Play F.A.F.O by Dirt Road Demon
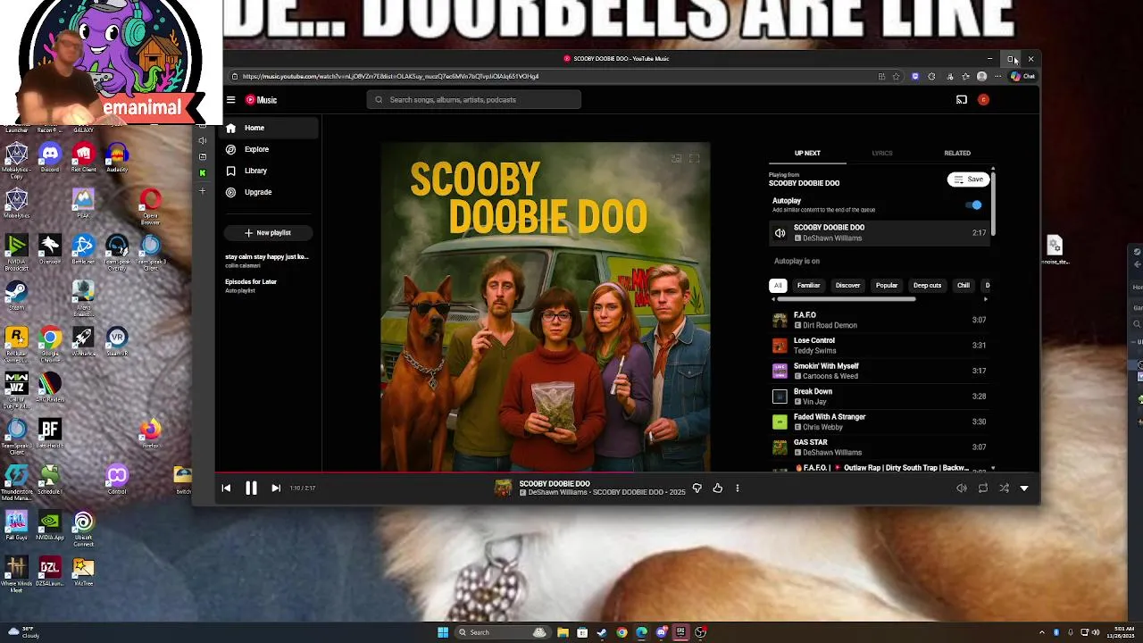Viewport: 1143px width, 643px height. tap(880, 320)
